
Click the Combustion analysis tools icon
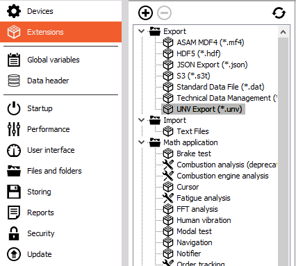(x=168, y=165)
